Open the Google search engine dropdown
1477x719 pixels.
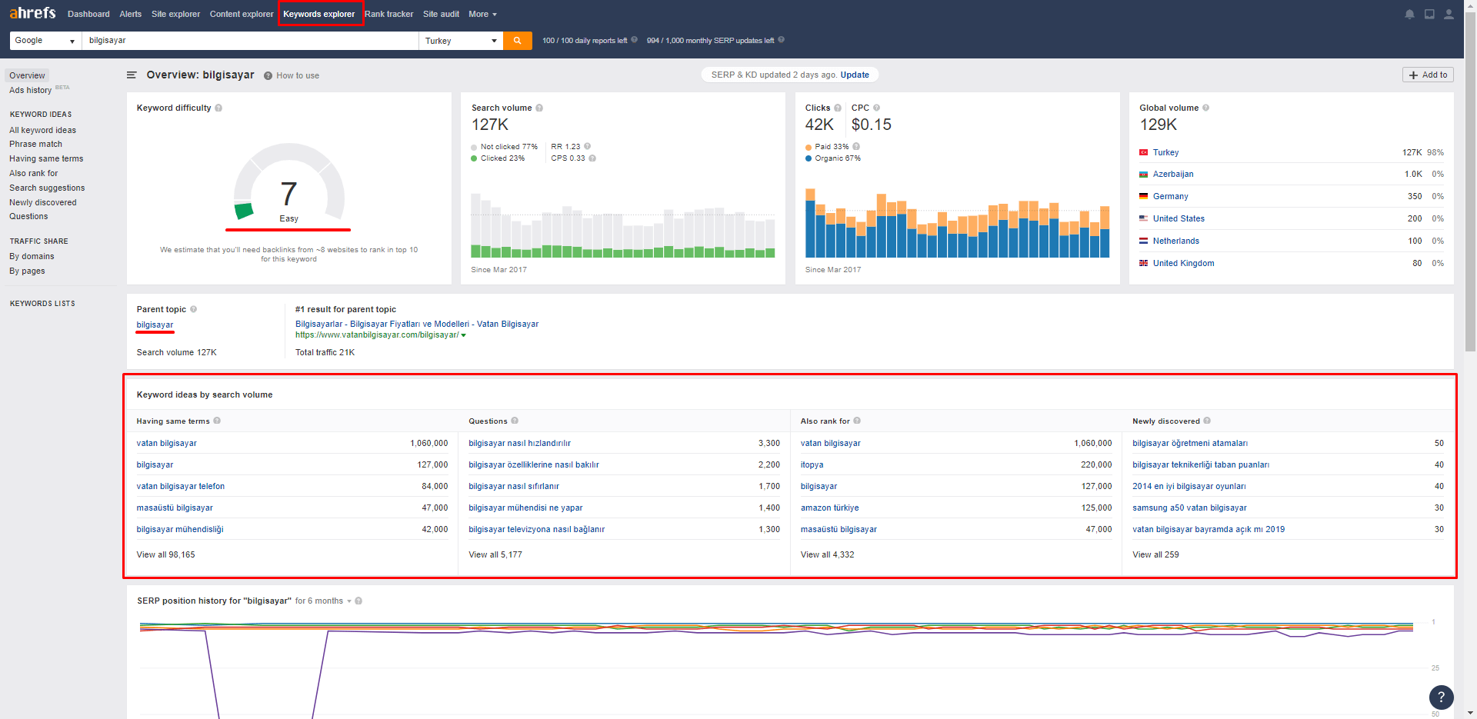[x=45, y=41]
